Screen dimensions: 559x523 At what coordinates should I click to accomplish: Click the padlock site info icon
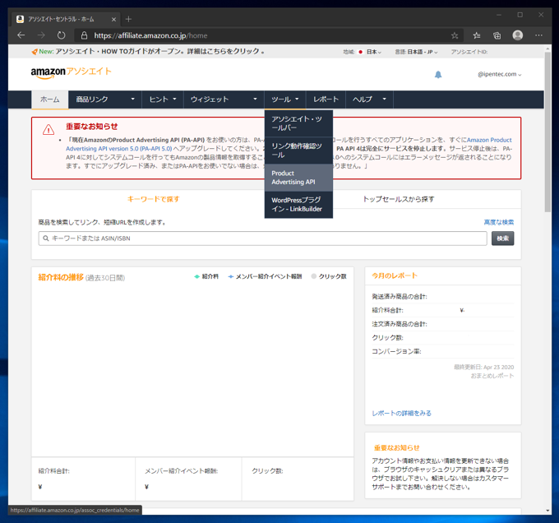[84, 35]
